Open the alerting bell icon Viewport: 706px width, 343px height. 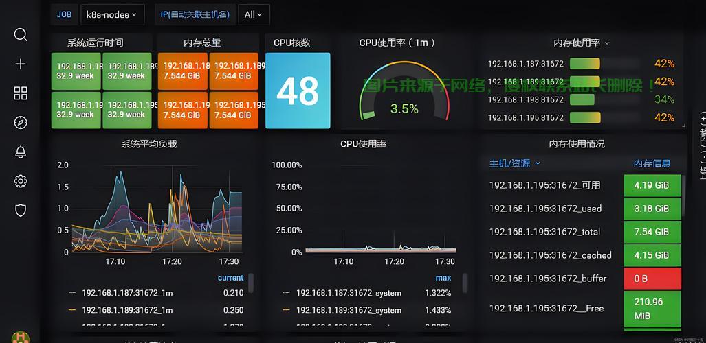20,152
